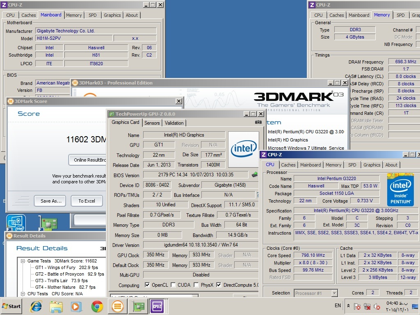Select the Graphics Card tab in GPU-Z
Viewport: 420px width, 315px height.
point(126,122)
